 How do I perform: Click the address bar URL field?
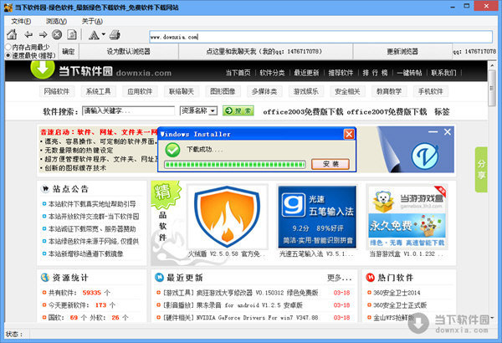coord(320,37)
